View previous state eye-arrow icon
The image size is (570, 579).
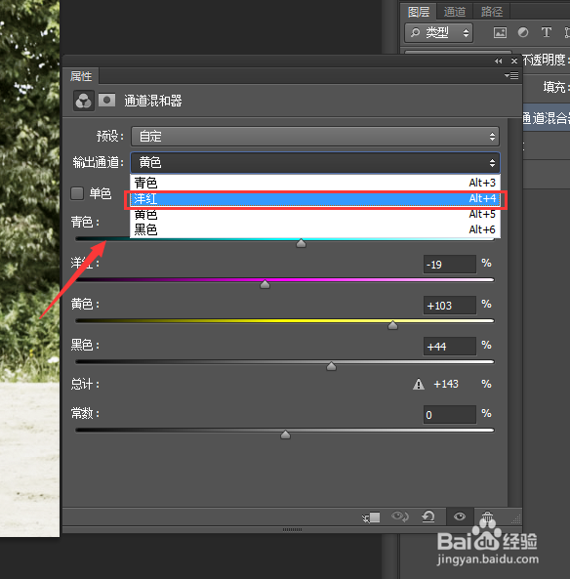[x=399, y=517]
